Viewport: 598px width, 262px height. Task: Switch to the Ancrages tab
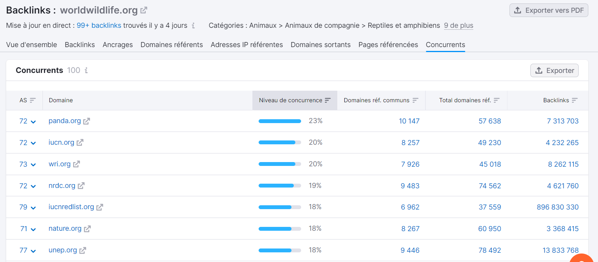click(x=118, y=44)
